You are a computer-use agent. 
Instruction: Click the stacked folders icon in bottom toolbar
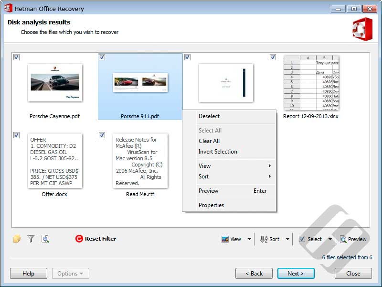coord(17,239)
